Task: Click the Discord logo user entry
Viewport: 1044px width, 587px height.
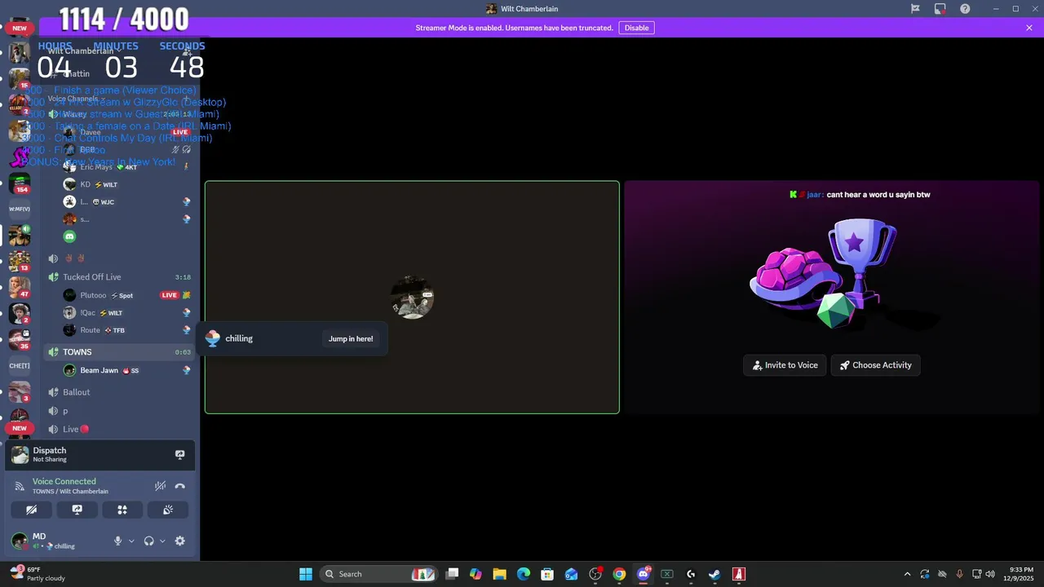Action: click(x=69, y=236)
